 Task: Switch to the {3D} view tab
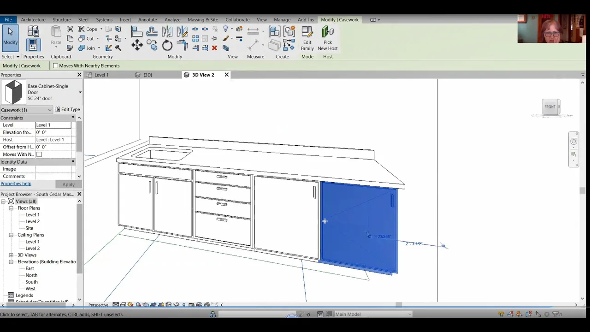pos(147,75)
